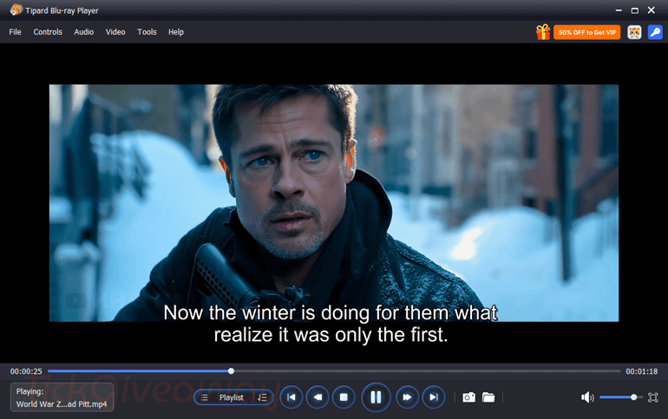Screen dimensions: 668x419
Task: Skip to the next track
Action: coord(433,397)
